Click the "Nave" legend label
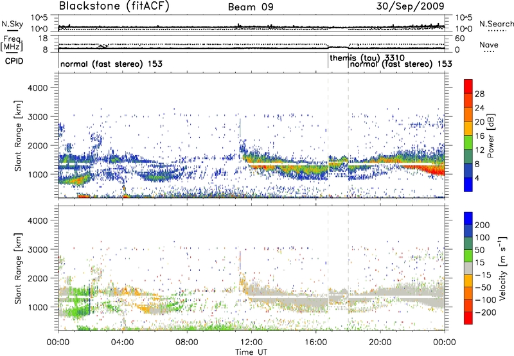This screenshot has height=356, width=514. point(489,44)
